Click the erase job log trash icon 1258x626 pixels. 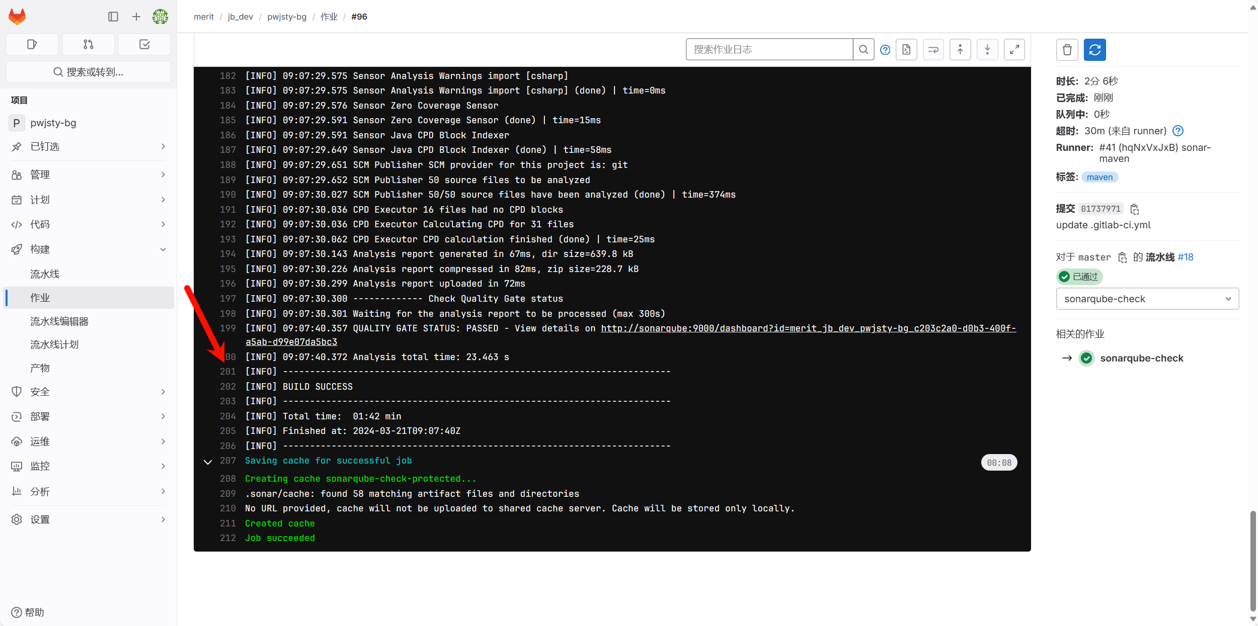[1067, 50]
